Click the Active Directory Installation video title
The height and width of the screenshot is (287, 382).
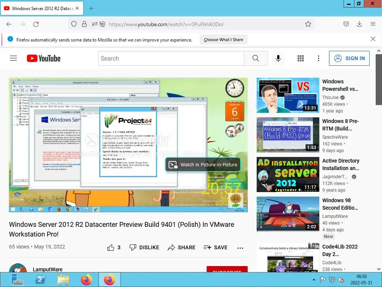point(341,164)
